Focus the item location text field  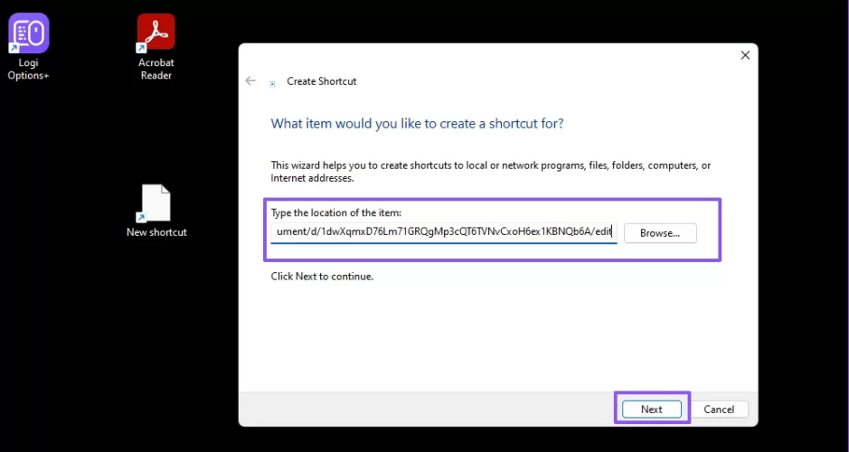443,232
